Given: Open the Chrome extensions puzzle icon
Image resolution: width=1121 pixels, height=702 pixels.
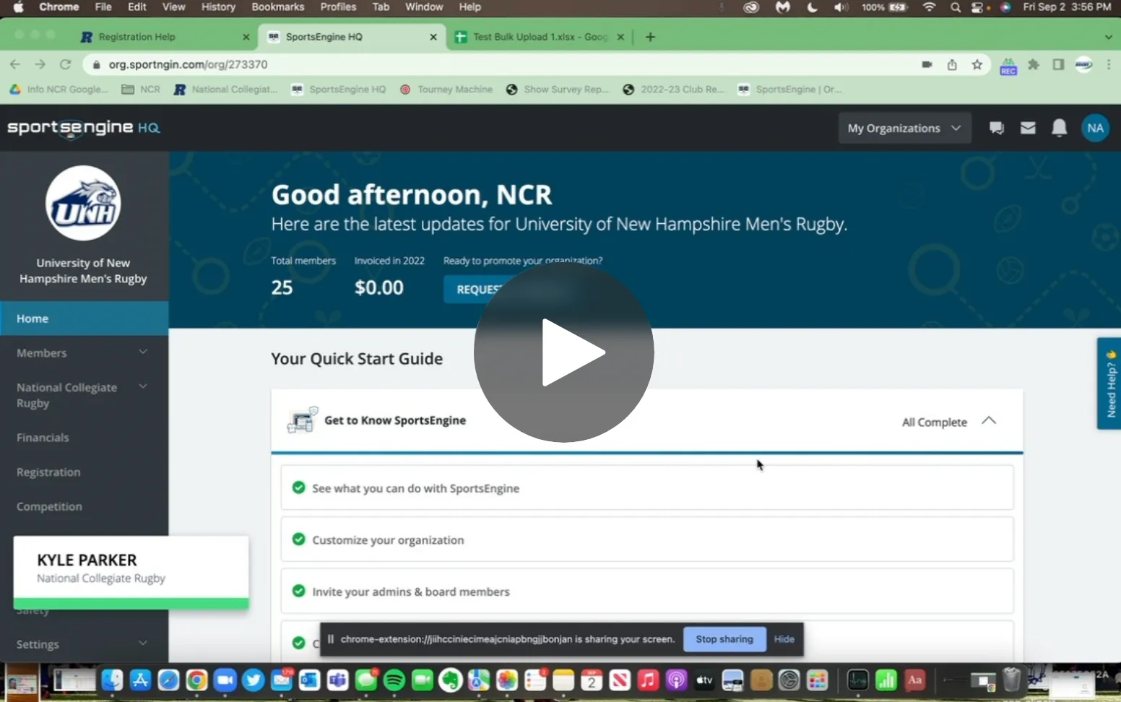Looking at the screenshot, I should pos(1034,64).
